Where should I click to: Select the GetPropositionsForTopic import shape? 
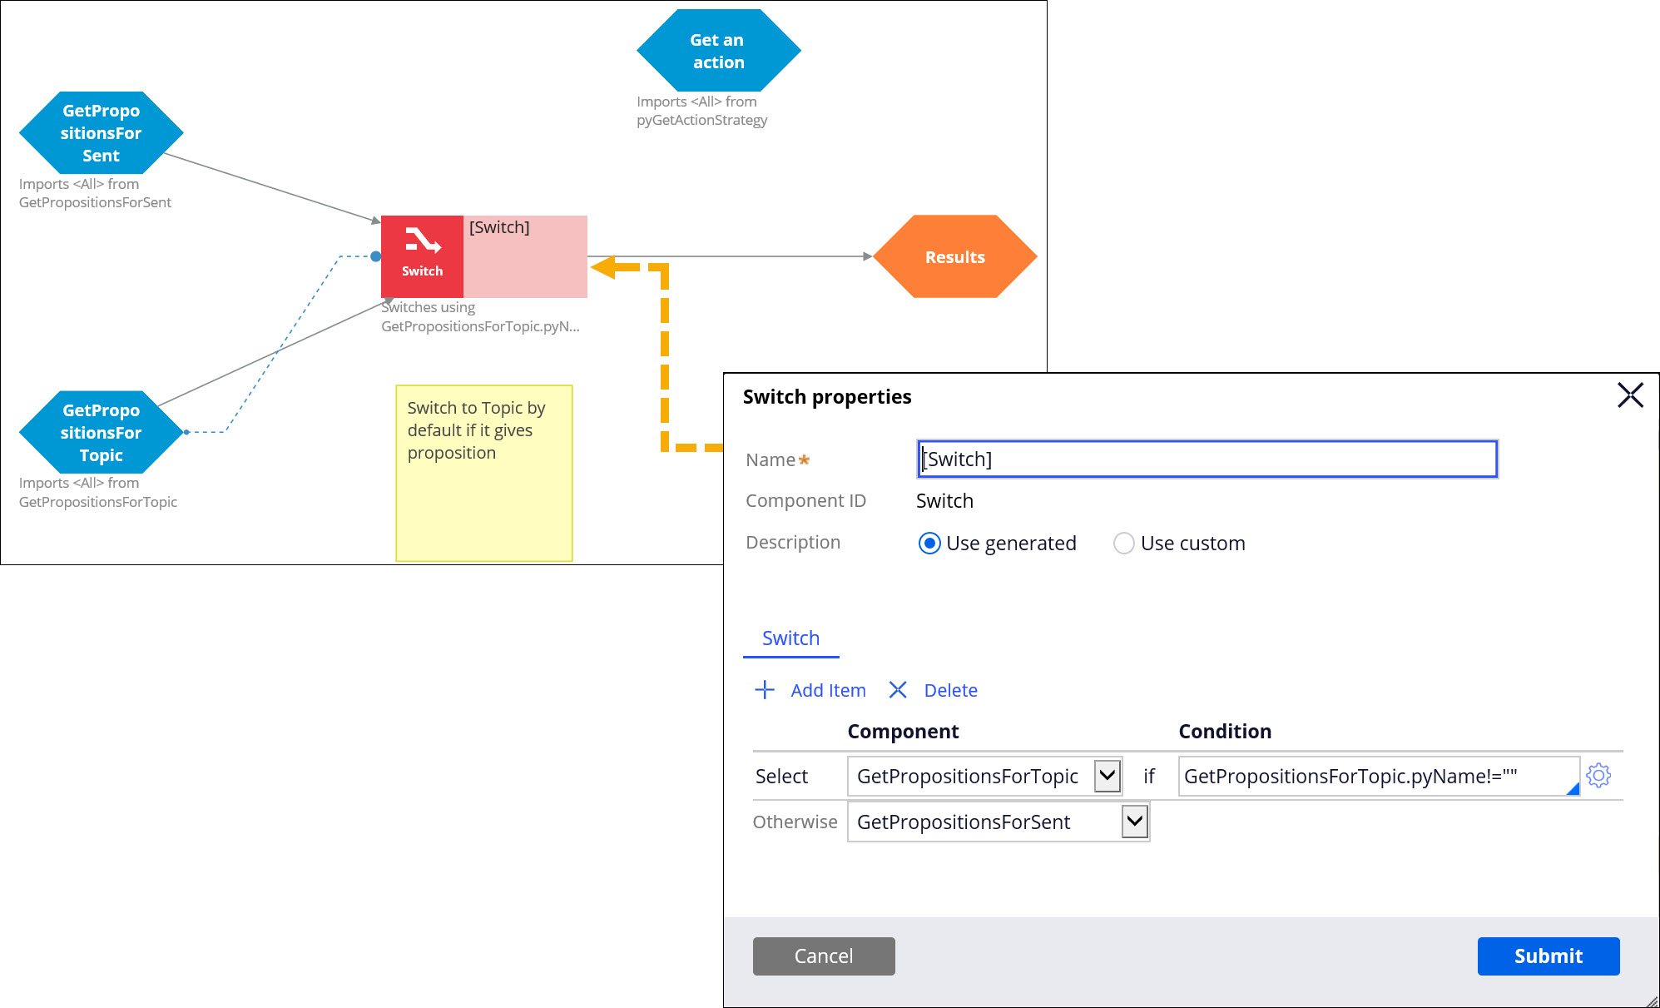click(x=101, y=432)
